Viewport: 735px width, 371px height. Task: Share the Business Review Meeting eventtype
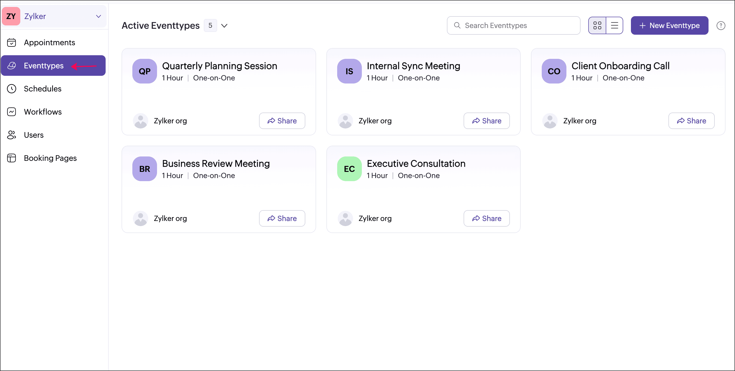tap(282, 218)
